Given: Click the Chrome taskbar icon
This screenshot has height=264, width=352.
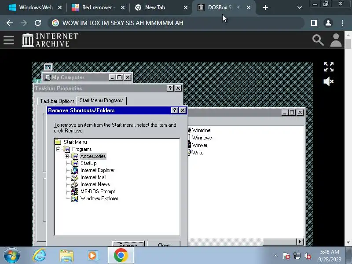Looking at the screenshot, I should pos(121,255).
